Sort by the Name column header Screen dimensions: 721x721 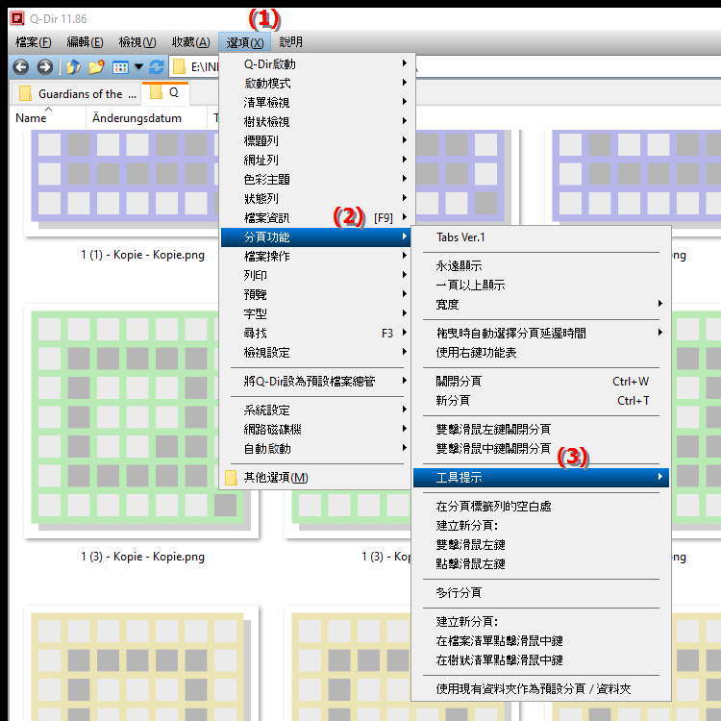point(31,118)
